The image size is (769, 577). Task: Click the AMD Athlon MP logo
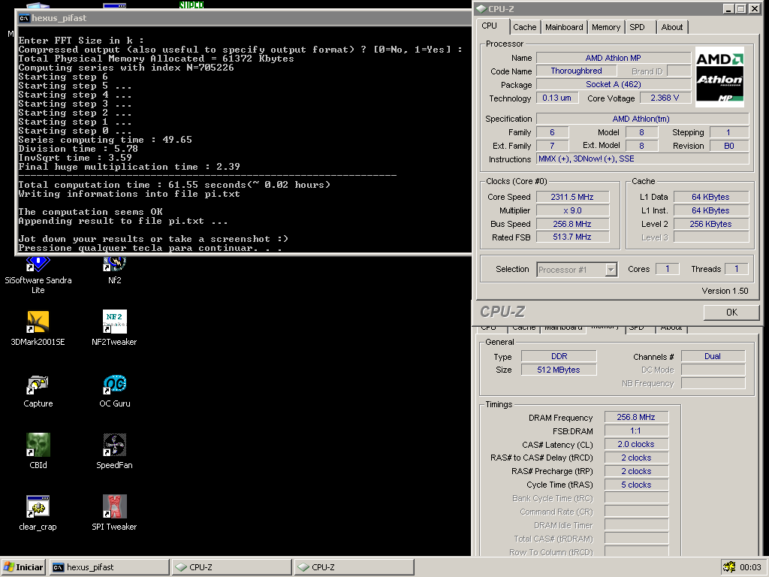click(719, 77)
